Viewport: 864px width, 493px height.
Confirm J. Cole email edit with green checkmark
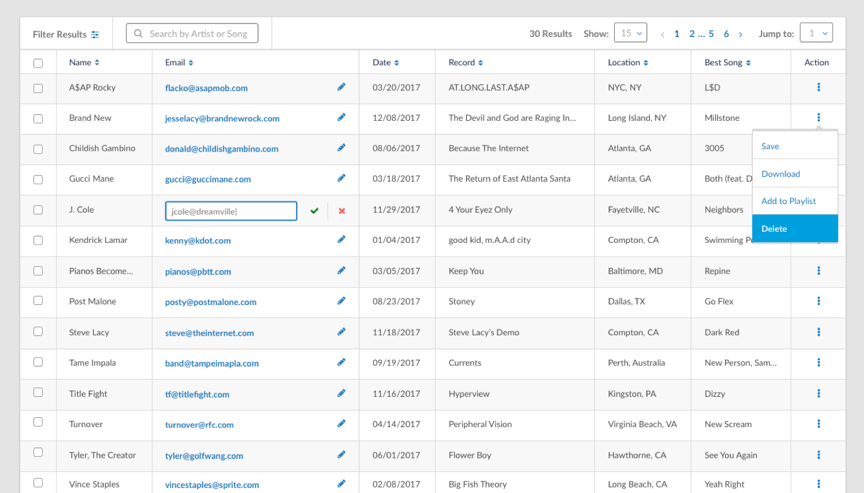click(314, 211)
